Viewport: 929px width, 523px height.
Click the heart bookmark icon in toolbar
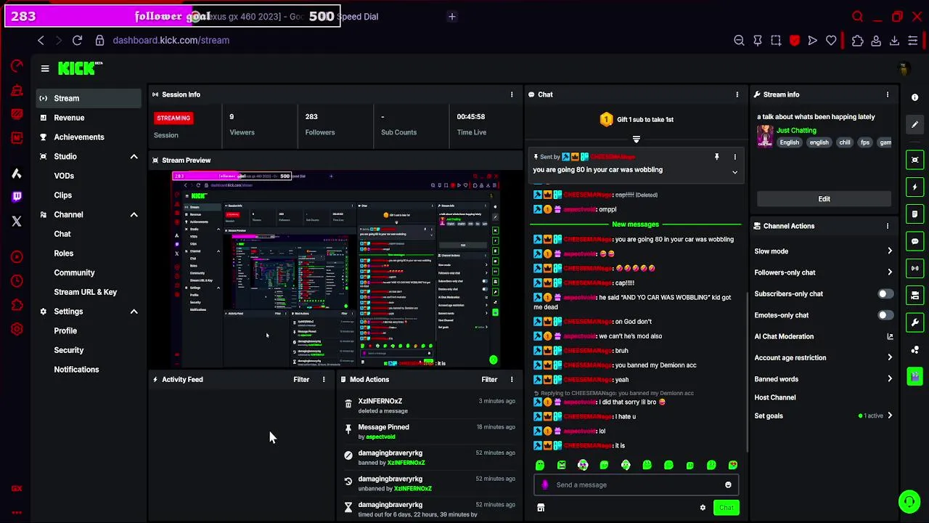[831, 41]
